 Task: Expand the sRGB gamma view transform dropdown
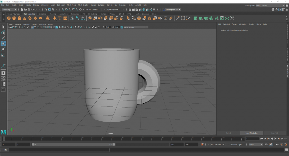[136, 27]
